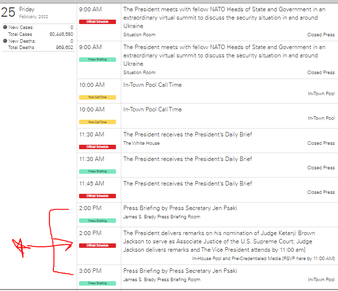This screenshot has height=291, width=338.
Task: Click James S. Brady room in 2:00 PM row
Action: tap(162, 217)
